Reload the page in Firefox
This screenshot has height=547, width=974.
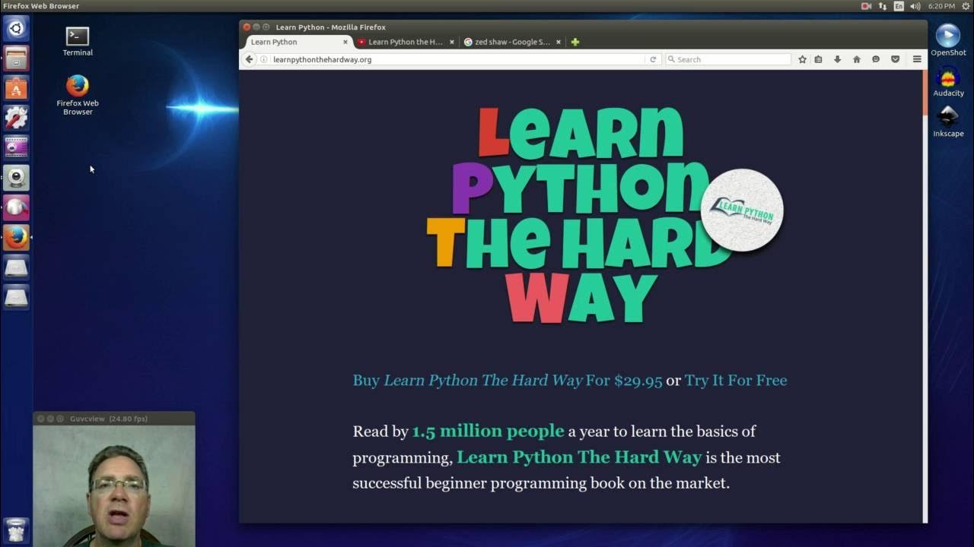click(653, 59)
